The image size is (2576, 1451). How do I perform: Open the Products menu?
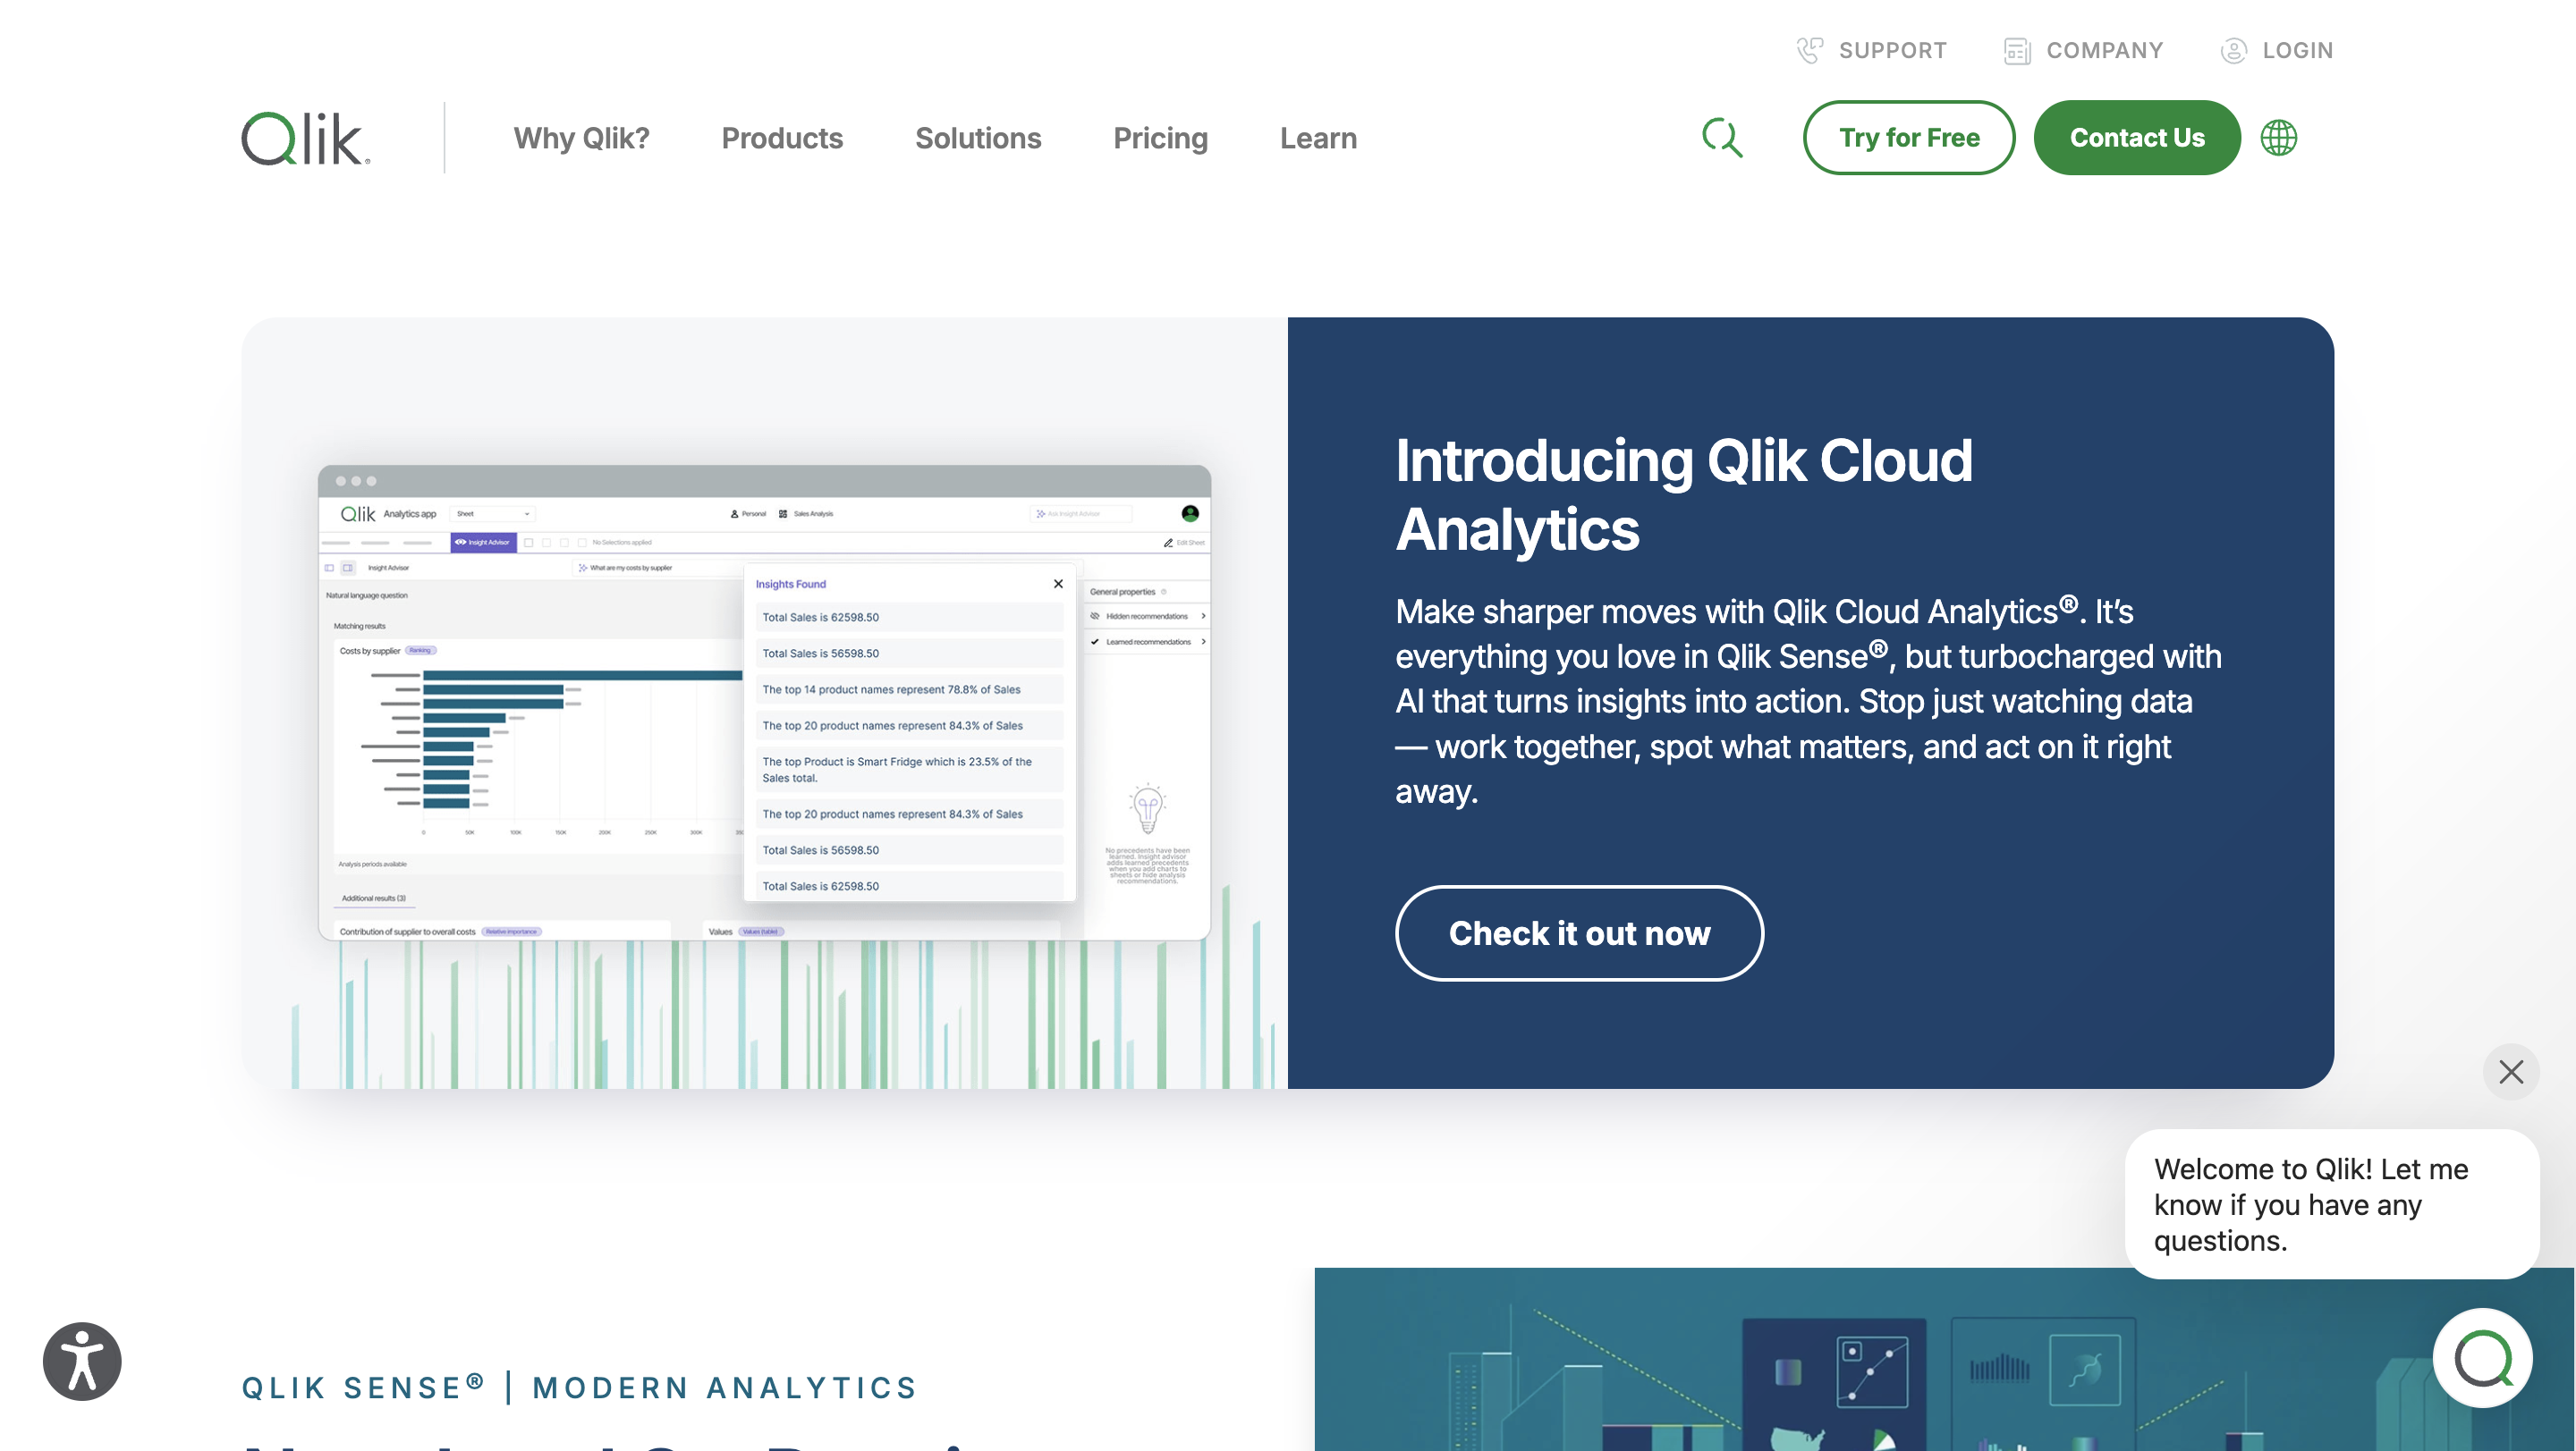pyautogui.click(x=782, y=138)
